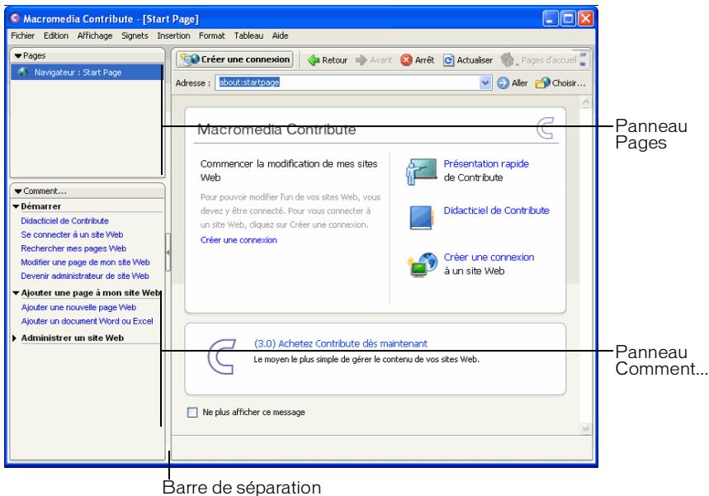The width and height of the screenshot is (709, 496).
Task: Refresh page with Actualiser icon
Action: coord(448,60)
